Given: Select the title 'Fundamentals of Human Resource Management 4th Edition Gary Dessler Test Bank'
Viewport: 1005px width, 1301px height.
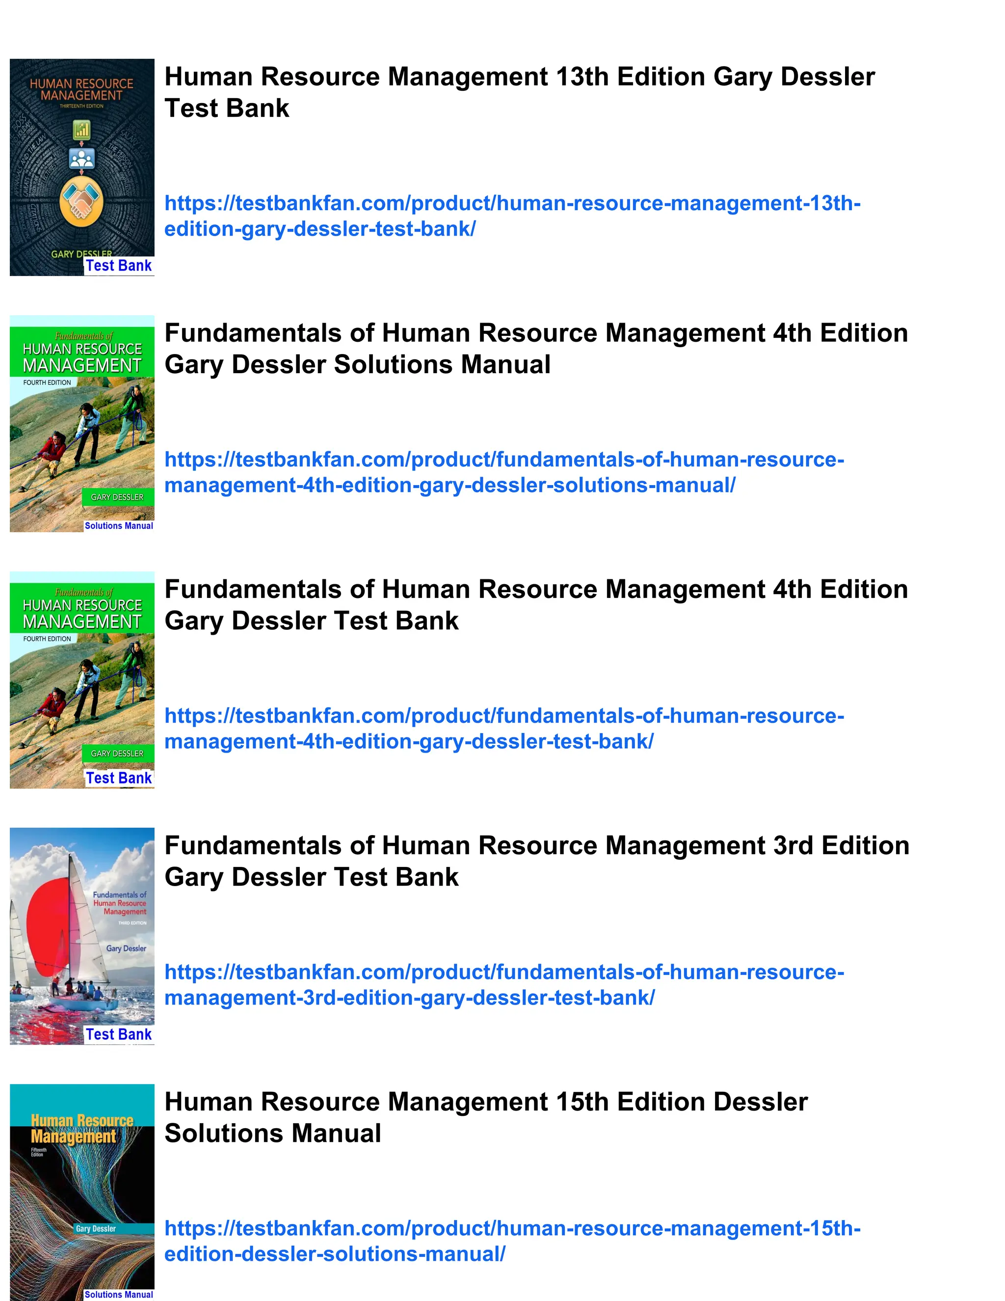Looking at the screenshot, I should tap(536, 605).
